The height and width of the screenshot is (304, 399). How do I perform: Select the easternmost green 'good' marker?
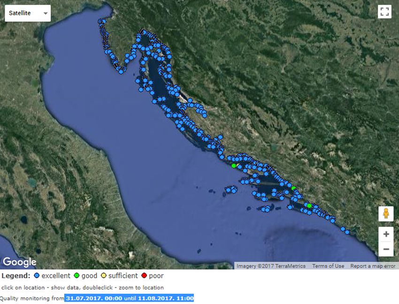click(x=309, y=205)
